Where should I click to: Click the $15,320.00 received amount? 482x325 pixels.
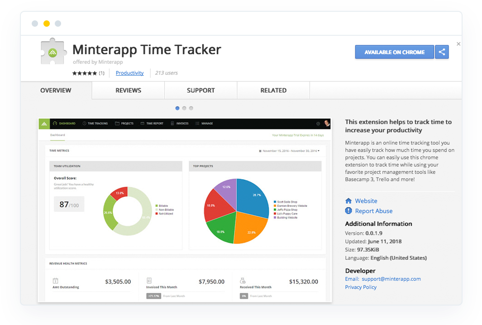303,282
